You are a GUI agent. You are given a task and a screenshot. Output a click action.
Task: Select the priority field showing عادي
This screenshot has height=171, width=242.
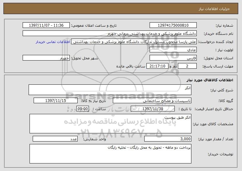[173, 50]
